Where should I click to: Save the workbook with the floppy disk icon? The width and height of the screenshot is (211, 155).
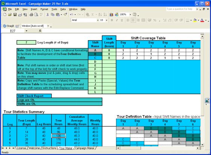pos(15,15)
